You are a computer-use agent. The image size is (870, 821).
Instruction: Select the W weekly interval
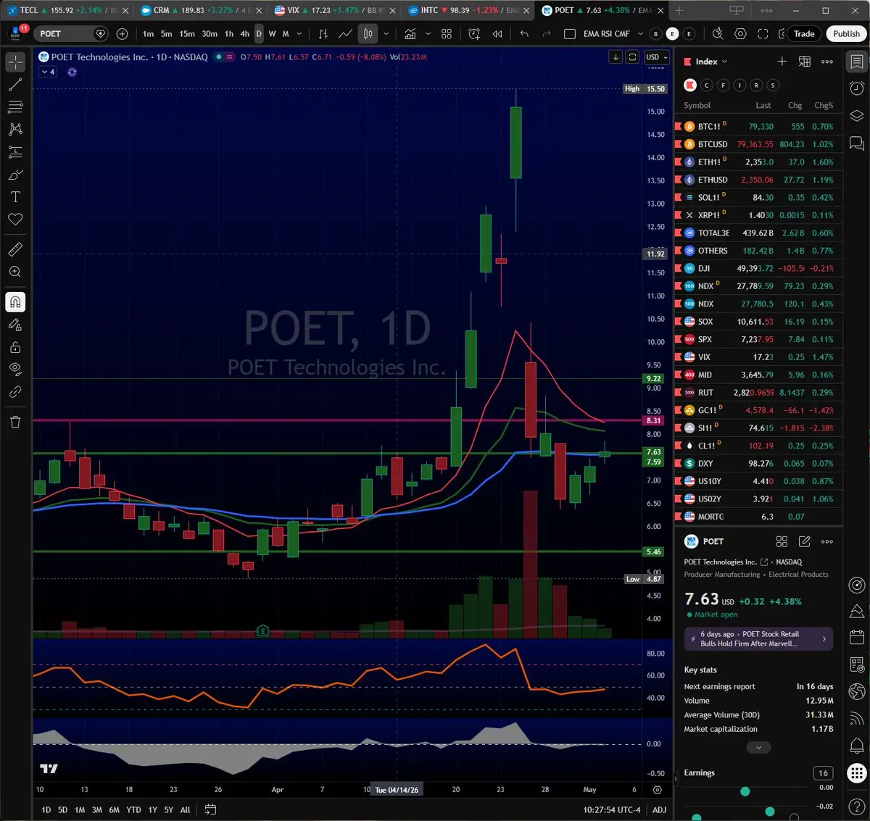(x=272, y=34)
